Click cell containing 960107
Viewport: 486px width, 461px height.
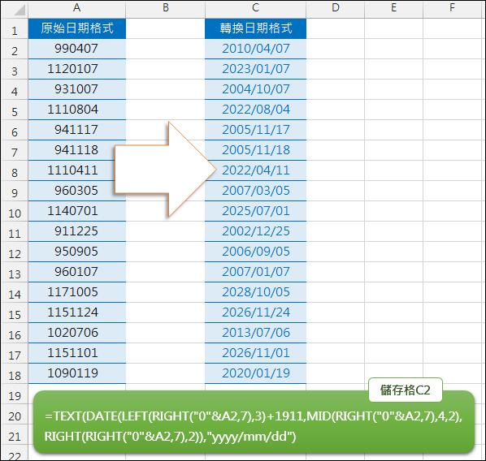pos(77,272)
